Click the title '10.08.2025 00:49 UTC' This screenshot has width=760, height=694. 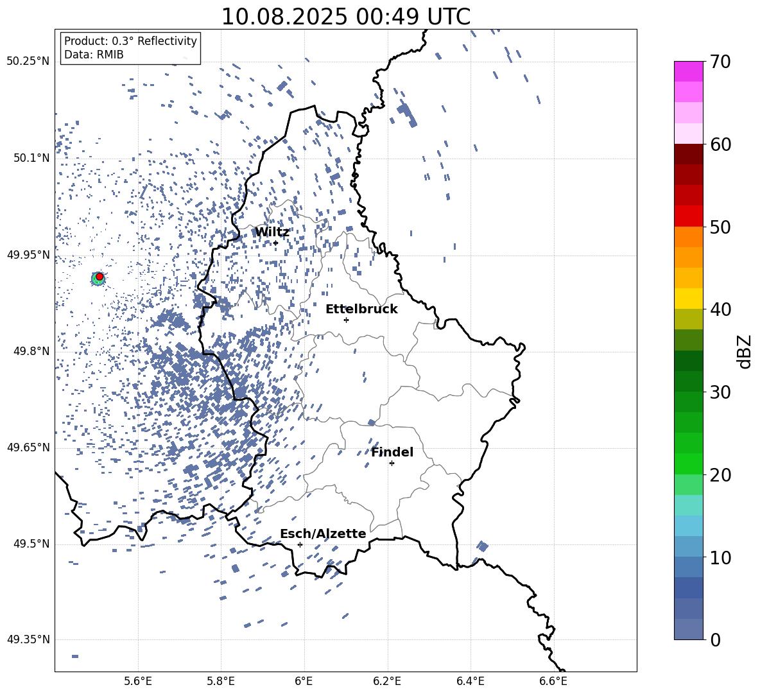pos(345,17)
